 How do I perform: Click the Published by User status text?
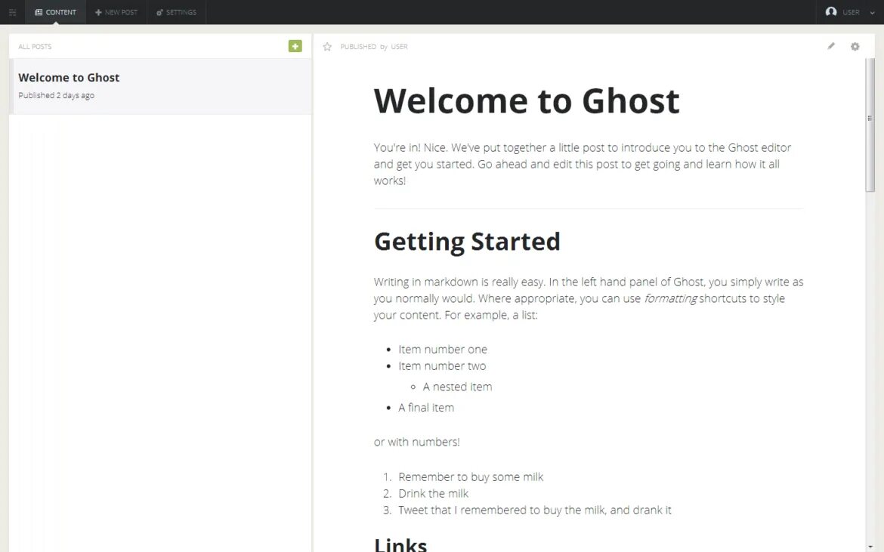click(x=374, y=47)
